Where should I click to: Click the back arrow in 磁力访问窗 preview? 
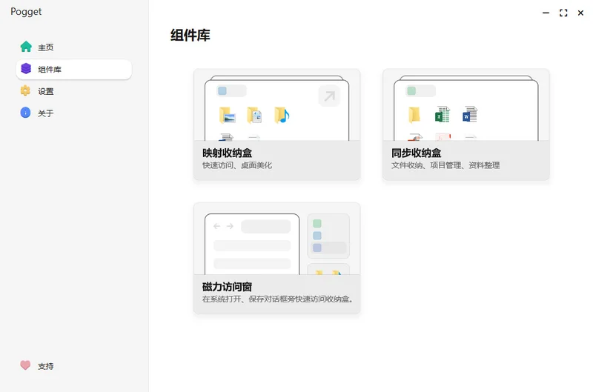click(216, 226)
